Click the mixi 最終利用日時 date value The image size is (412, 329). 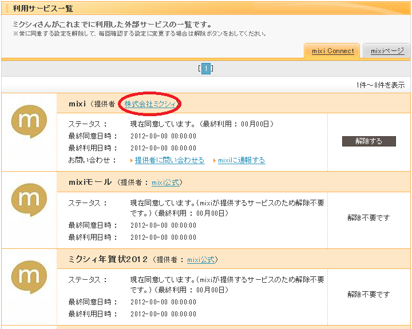click(163, 148)
